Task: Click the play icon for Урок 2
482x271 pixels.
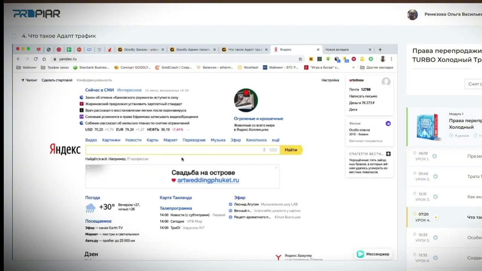Action: (435, 177)
